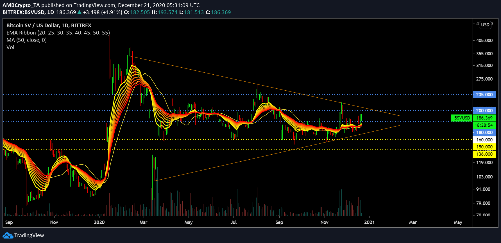Click the Nov 2020 time axis label
The height and width of the screenshot is (243, 501).
point(324,222)
